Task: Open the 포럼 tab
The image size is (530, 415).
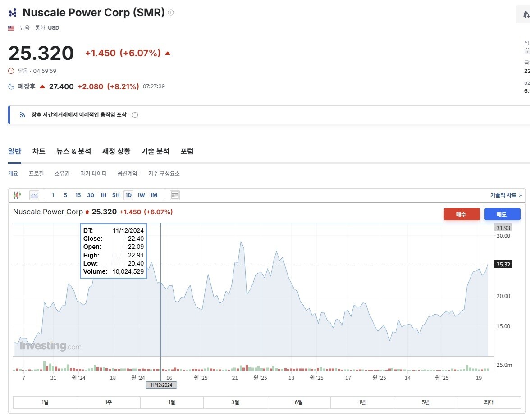Action: pos(187,151)
